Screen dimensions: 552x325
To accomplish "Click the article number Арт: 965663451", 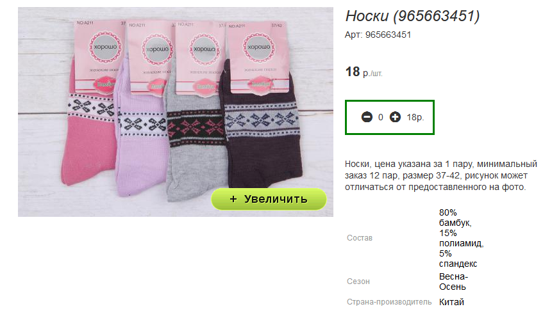I will (x=378, y=35).
